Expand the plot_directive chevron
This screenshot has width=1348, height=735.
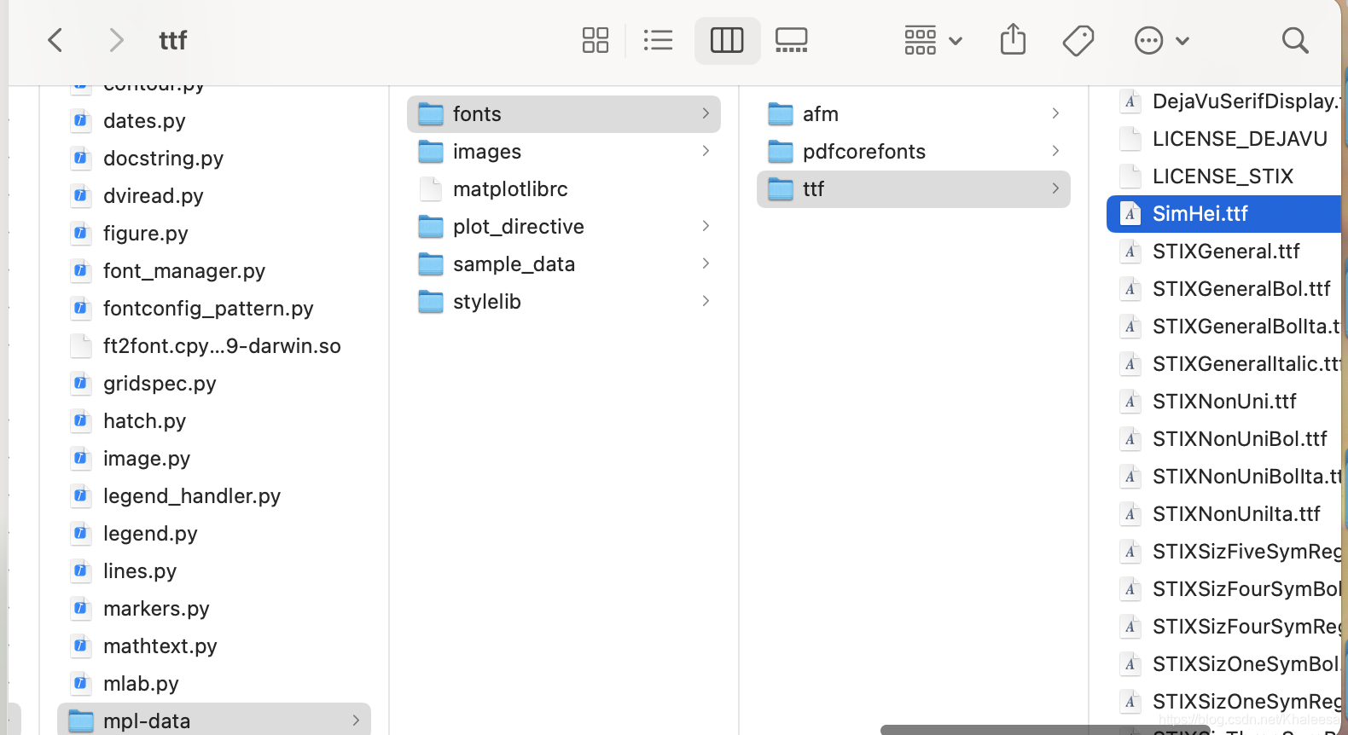706,226
